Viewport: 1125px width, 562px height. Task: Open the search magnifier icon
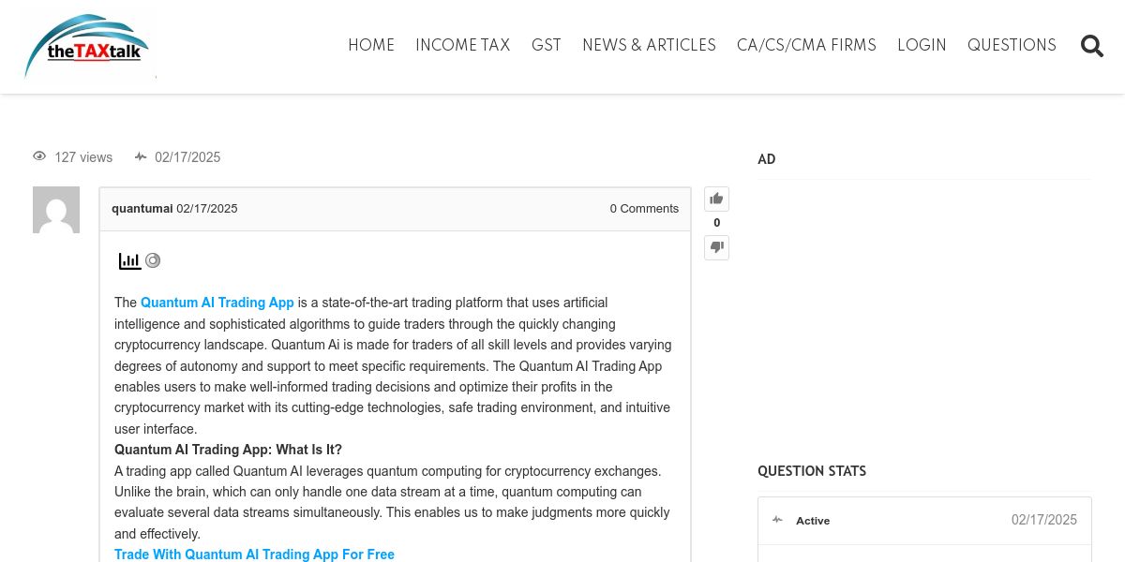[x=1092, y=46]
